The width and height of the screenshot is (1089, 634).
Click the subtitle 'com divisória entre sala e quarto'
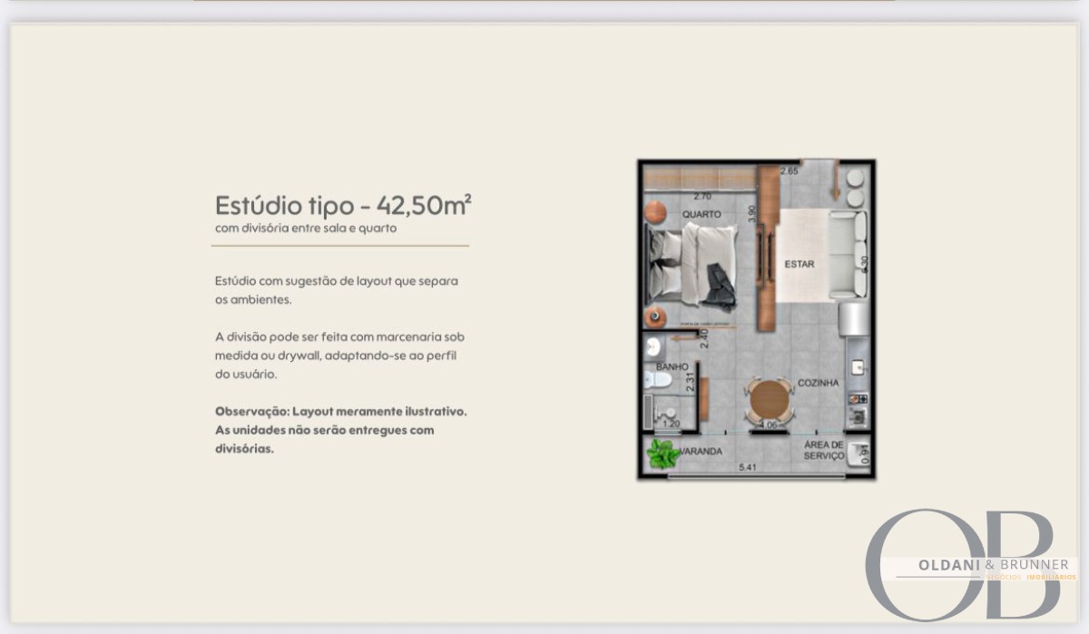pyautogui.click(x=306, y=229)
